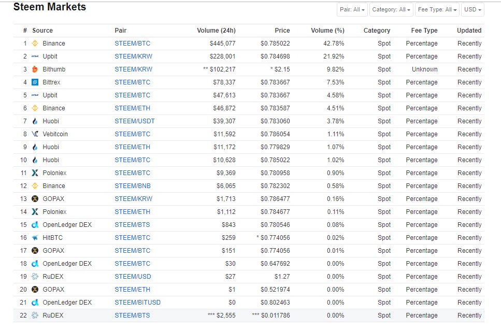Open the Pair: All filter dropdown

(x=352, y=9)
